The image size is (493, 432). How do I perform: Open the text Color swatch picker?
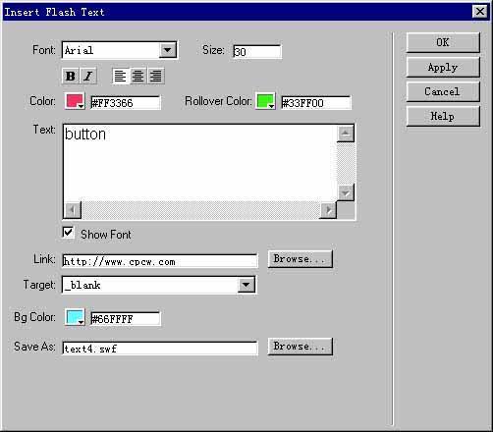pos(75,101)
